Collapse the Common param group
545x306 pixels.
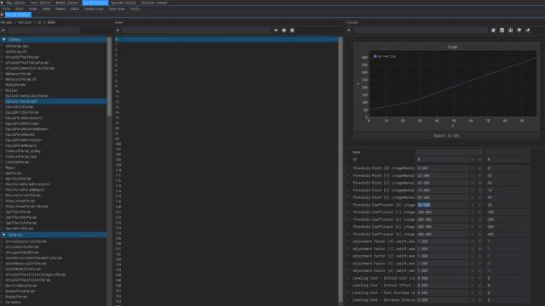tap(3, 40)
